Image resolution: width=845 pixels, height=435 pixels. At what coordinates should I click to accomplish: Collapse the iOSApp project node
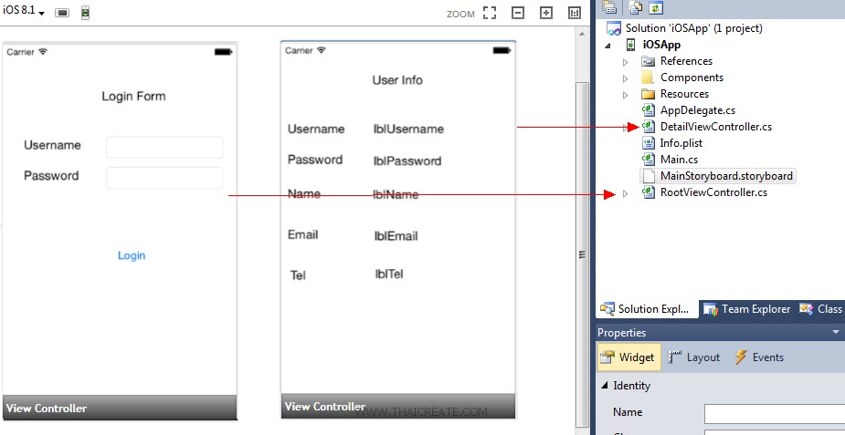pyautogui.click(x=607, y=46)
